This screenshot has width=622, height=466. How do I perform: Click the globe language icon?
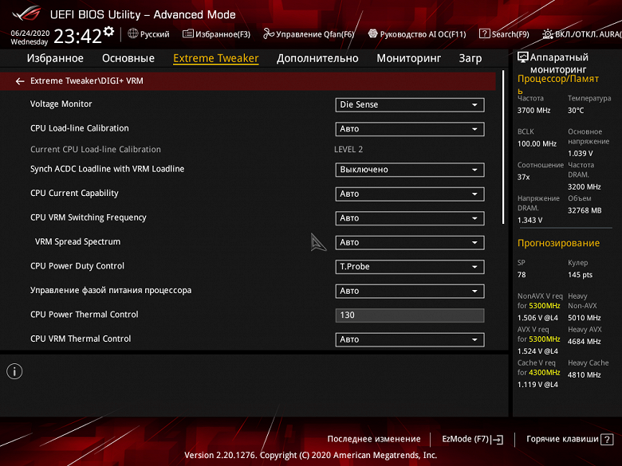point(133,33)
